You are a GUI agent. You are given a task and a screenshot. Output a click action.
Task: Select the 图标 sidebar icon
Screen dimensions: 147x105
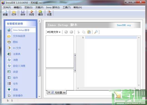click(9, 42)
